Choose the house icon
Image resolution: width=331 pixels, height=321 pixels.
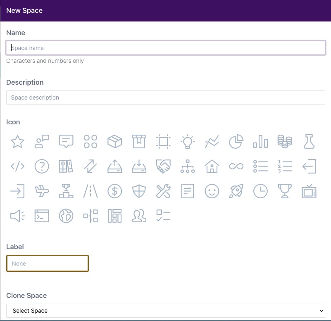[212, 166]
